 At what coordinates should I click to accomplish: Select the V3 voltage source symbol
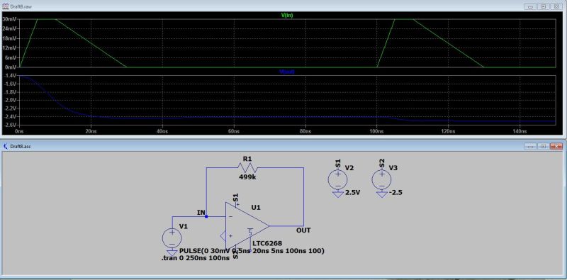(x=381, y=180)
